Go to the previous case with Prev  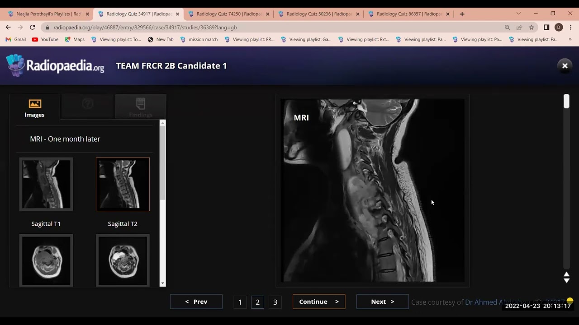pyautogui.click(x=196, y=302)
